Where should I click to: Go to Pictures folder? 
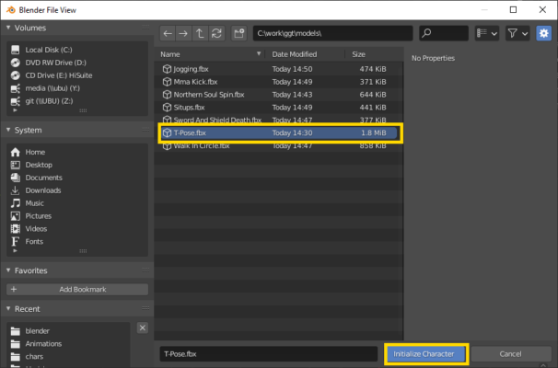(x=77, y=216)
